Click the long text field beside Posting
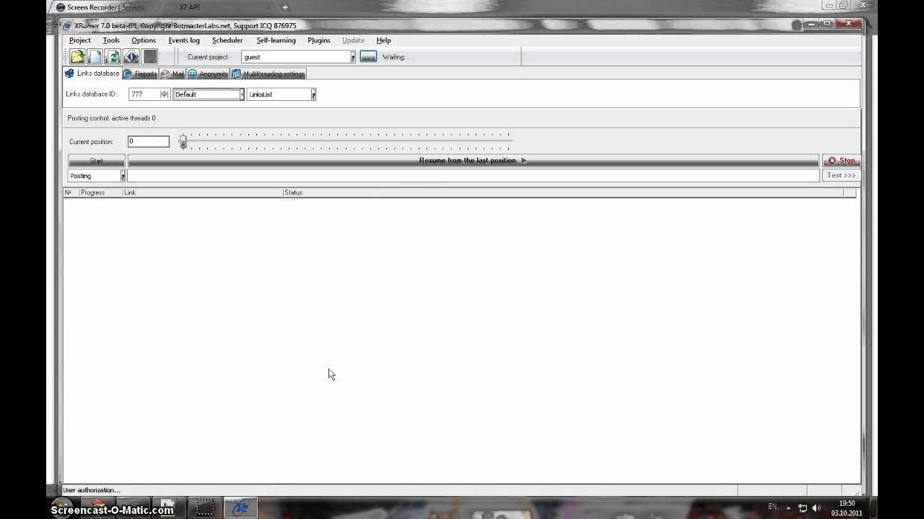 click(474, 176)
